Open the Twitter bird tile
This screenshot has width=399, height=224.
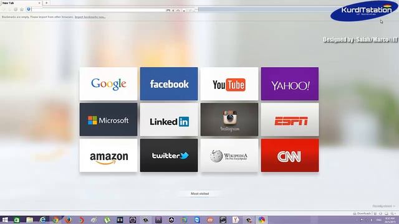[169, 155]
